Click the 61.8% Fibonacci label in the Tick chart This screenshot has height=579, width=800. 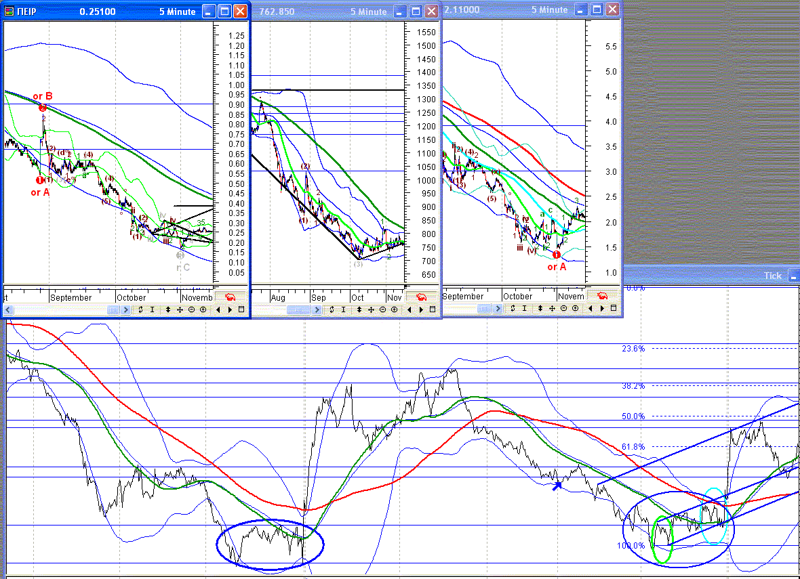(633, 447)
